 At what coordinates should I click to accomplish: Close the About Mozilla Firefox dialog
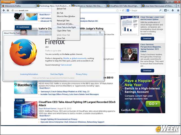100,33
